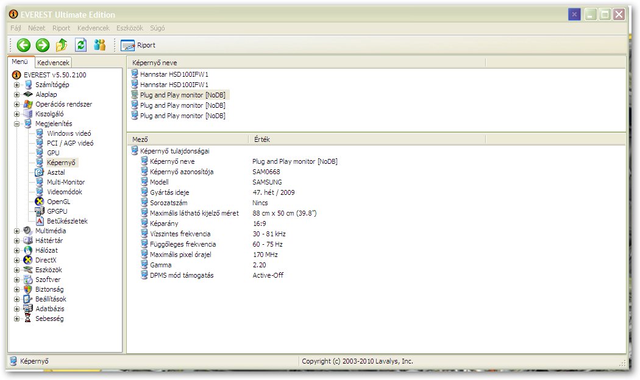Switch to the Kedvencek tab in sidebar

coord(53,62)
